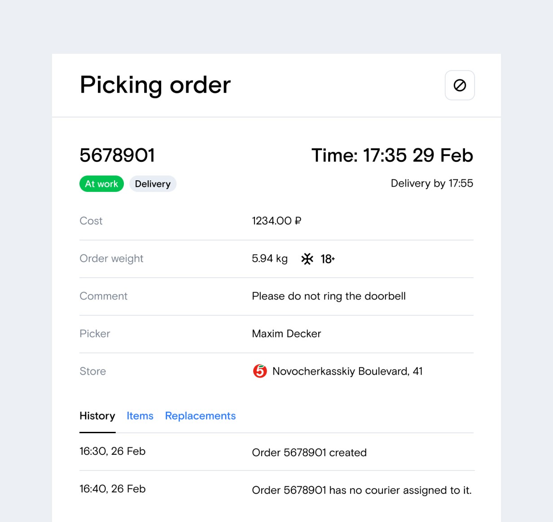Click the At work status badge
Viewport: 553px width, 522px height.
(x=101, y=184)
